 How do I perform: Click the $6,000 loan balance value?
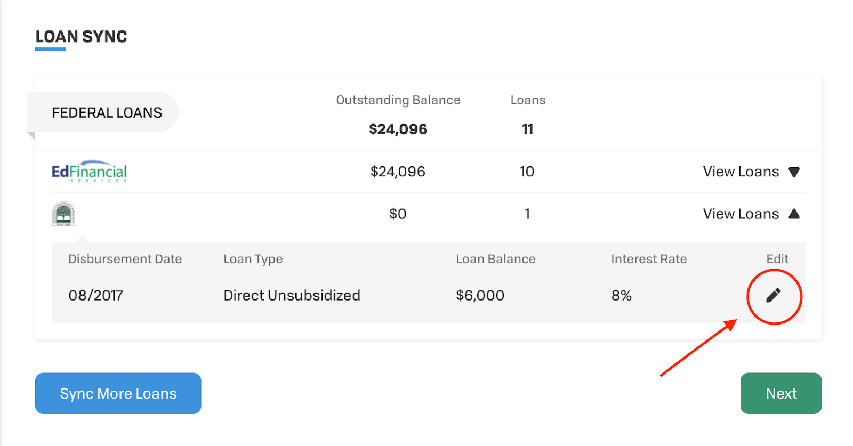click(x=480, y=295)
